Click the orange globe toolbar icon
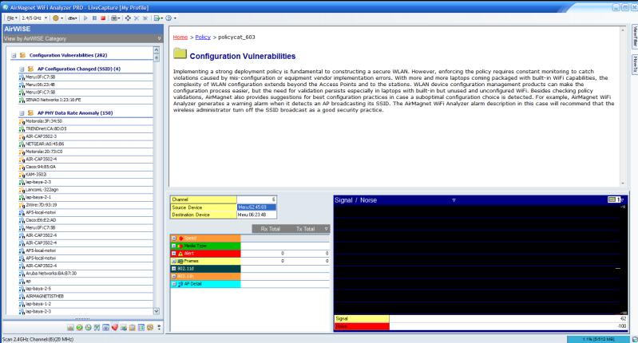 point(56,18)
